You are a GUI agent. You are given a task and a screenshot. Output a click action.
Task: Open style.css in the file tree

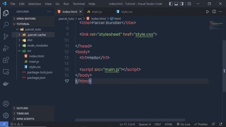click(35, 67)
